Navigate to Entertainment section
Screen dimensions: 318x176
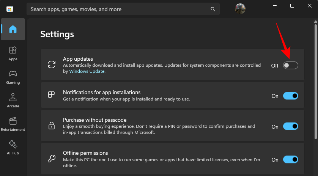(13, 124)
